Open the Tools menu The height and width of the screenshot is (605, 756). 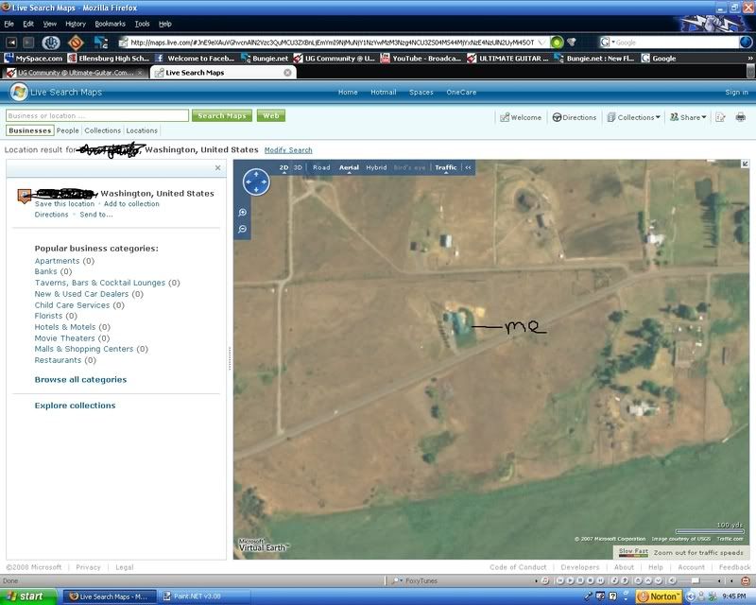[143, 24]
